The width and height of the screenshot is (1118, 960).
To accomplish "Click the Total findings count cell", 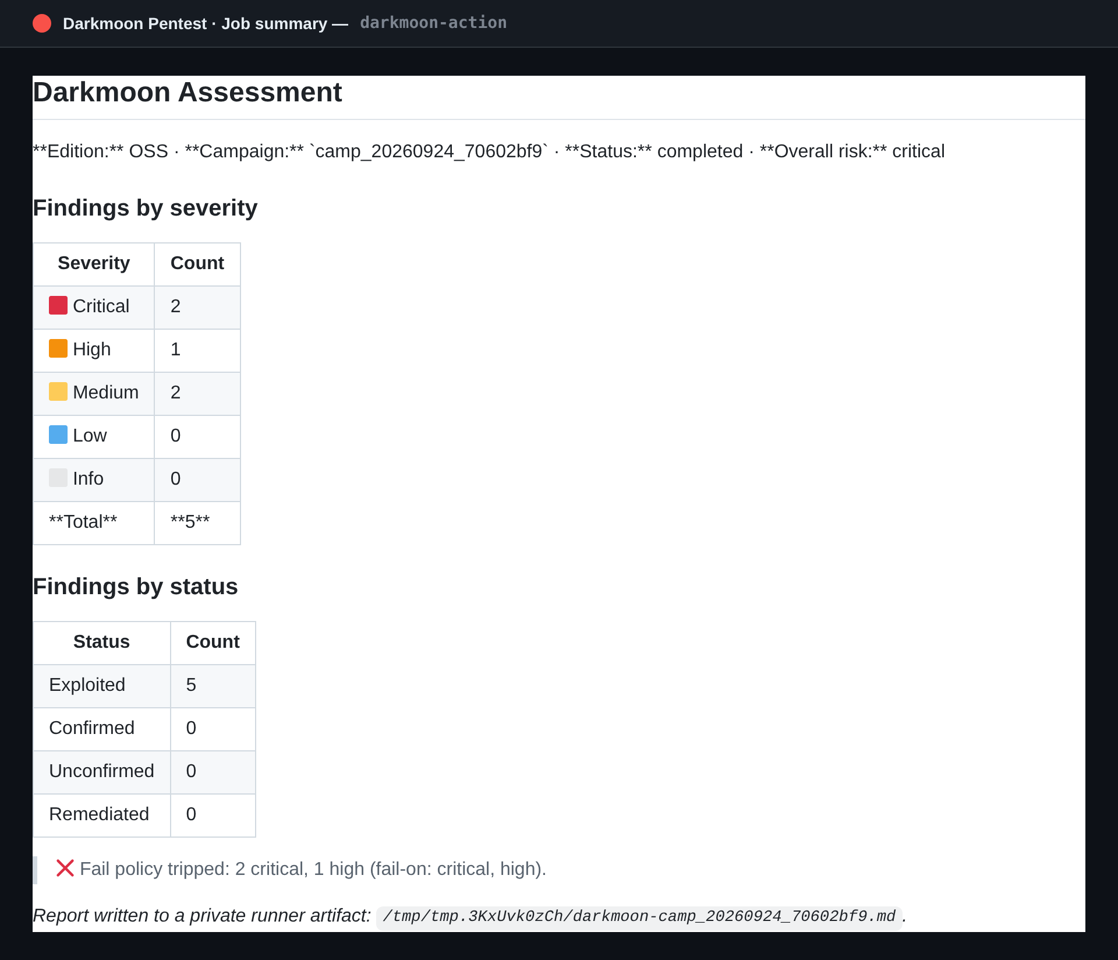I will coord(197,523).
